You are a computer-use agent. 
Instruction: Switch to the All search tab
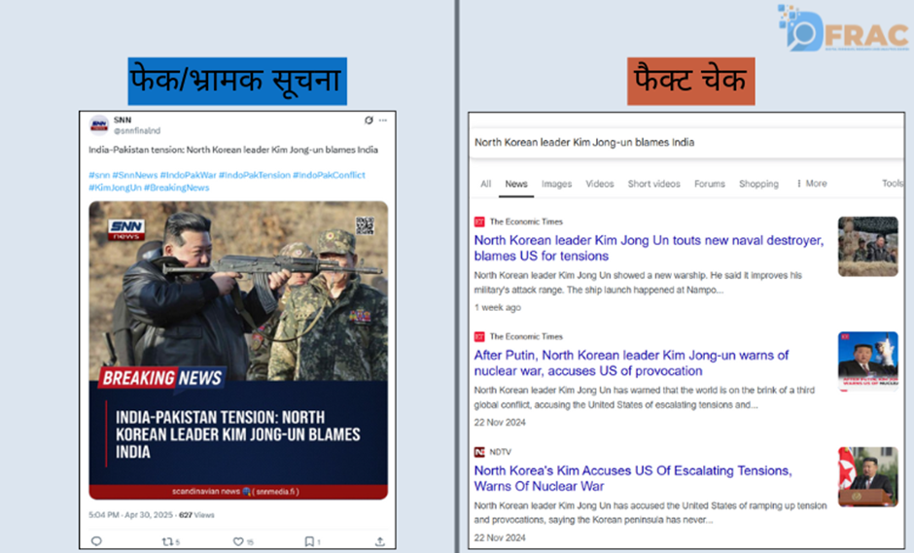(x=485, y=184)
